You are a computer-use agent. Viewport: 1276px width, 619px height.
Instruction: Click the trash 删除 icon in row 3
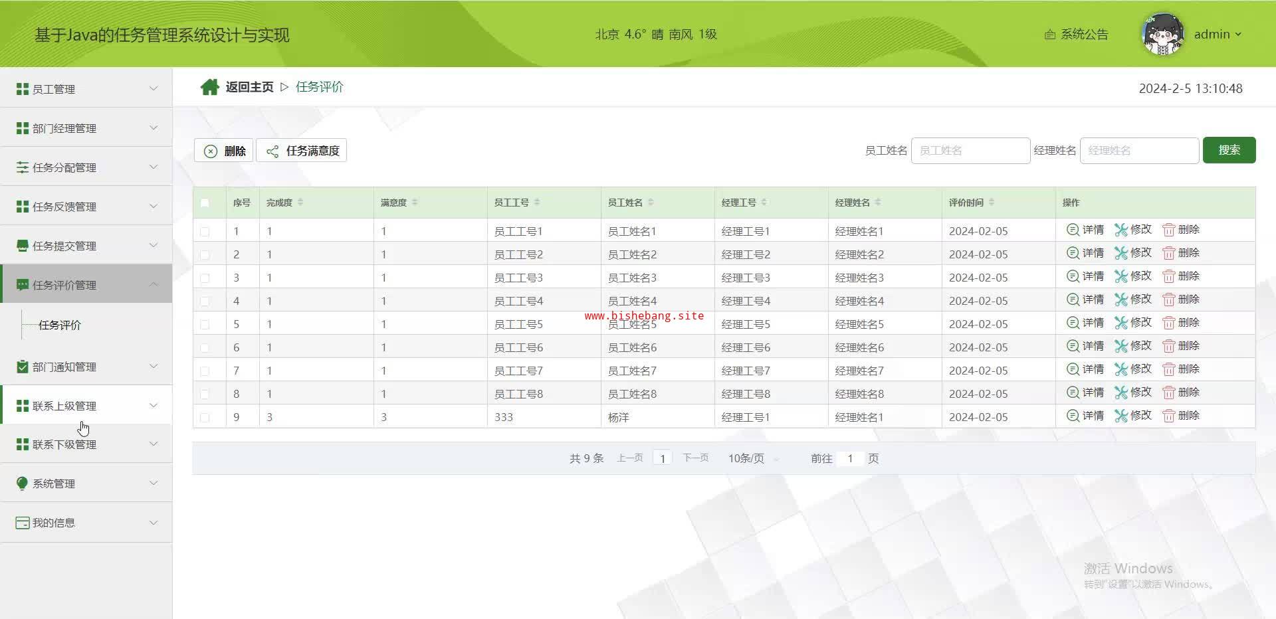[1169, 276]
